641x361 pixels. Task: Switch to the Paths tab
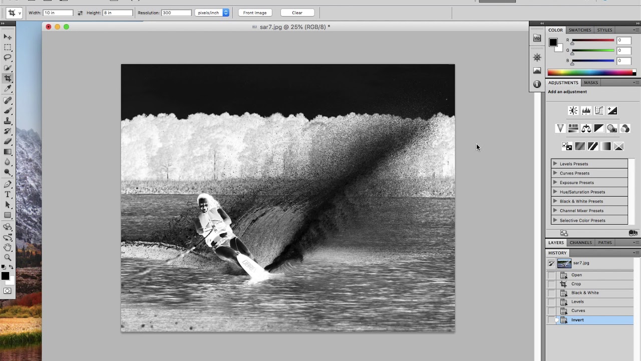click(x=604, y=243)
